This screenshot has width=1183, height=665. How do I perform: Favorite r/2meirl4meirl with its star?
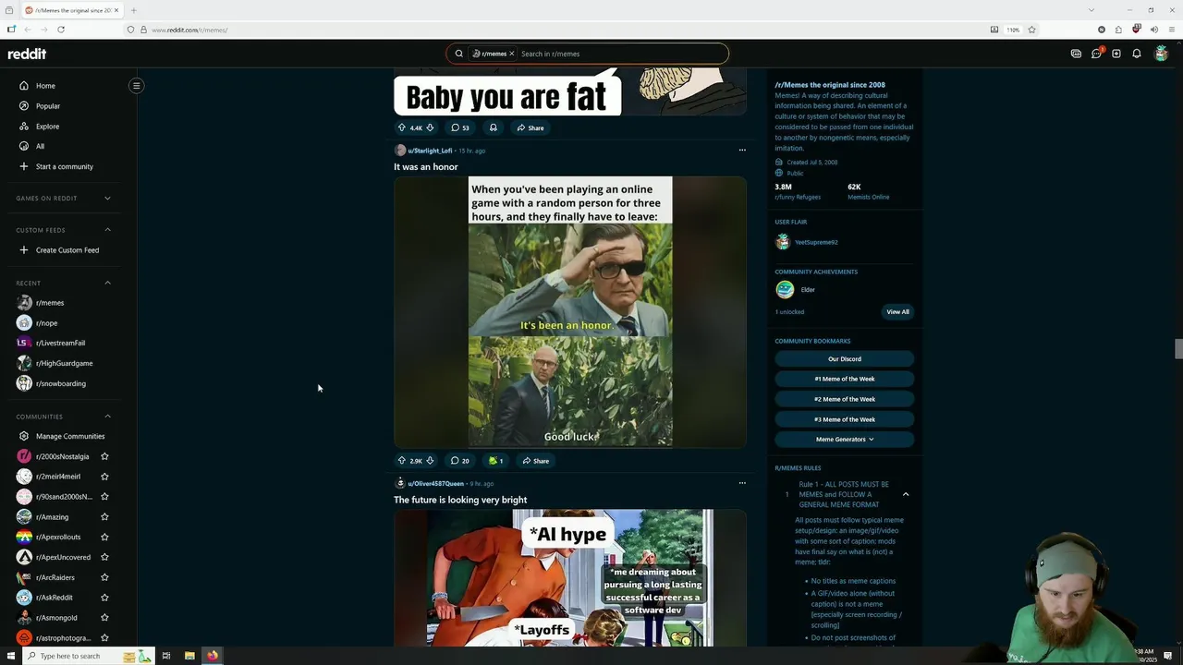click(104, 477)
